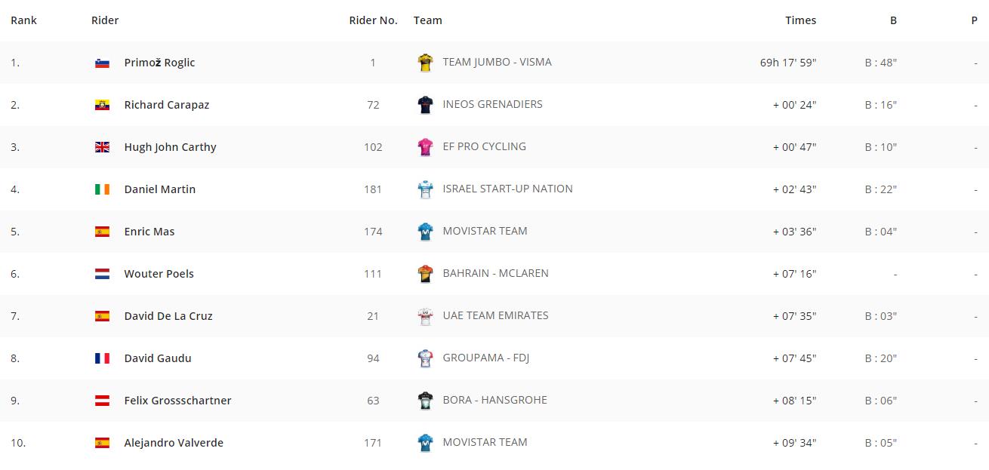
Task: Click the Times column header
Action: [800, 20]
